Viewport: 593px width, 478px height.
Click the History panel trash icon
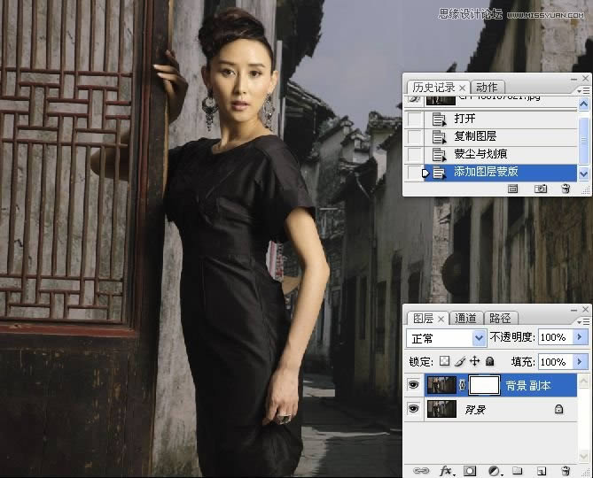click(x=565, y=189)
